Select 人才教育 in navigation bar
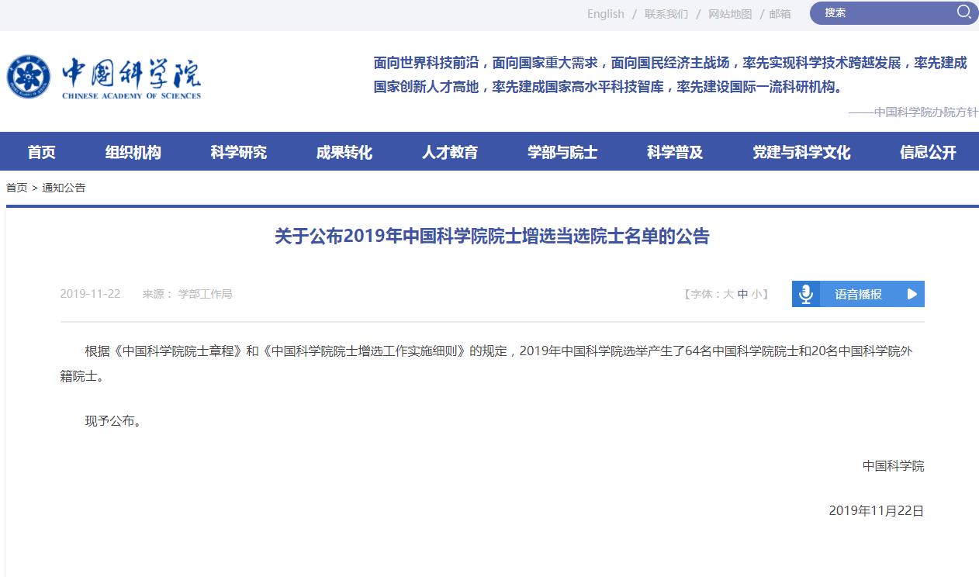Image resolution: width=979 pixels, height=577 pixels. click(450, 152)
